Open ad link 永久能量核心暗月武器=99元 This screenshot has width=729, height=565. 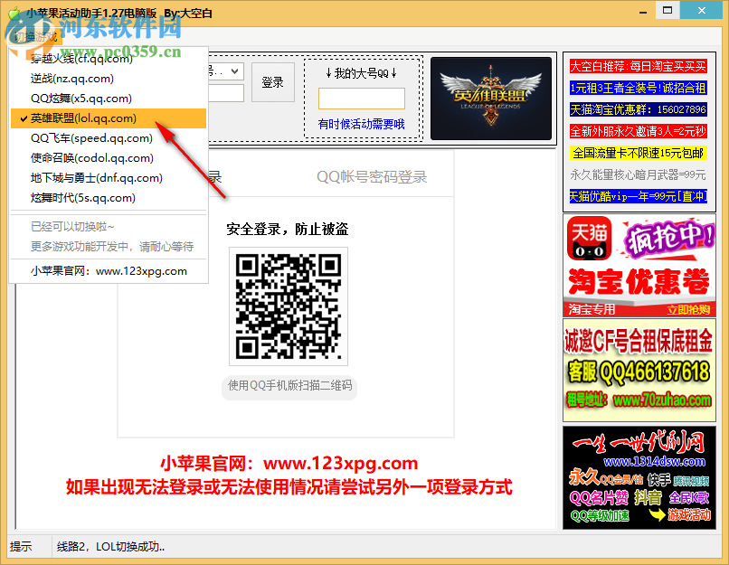point(639,174)
